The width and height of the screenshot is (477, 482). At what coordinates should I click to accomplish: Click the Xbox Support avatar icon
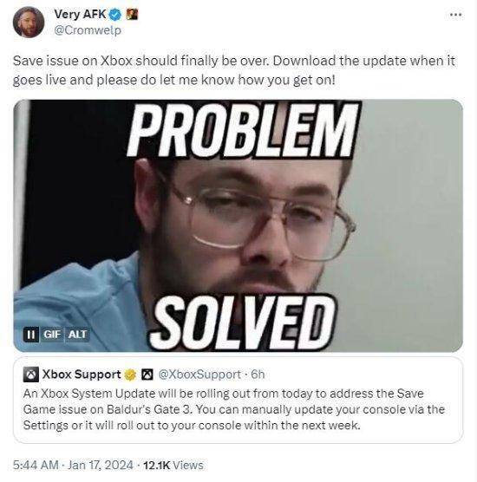[x=30, y=375]
